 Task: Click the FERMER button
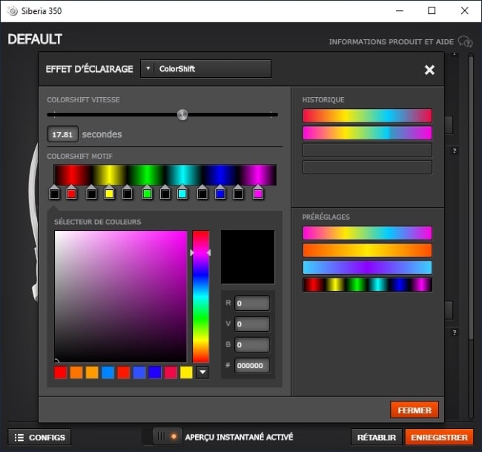click(415, 410)
